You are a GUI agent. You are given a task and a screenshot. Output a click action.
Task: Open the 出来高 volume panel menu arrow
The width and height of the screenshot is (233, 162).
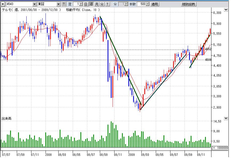click(x=226, y=118)
